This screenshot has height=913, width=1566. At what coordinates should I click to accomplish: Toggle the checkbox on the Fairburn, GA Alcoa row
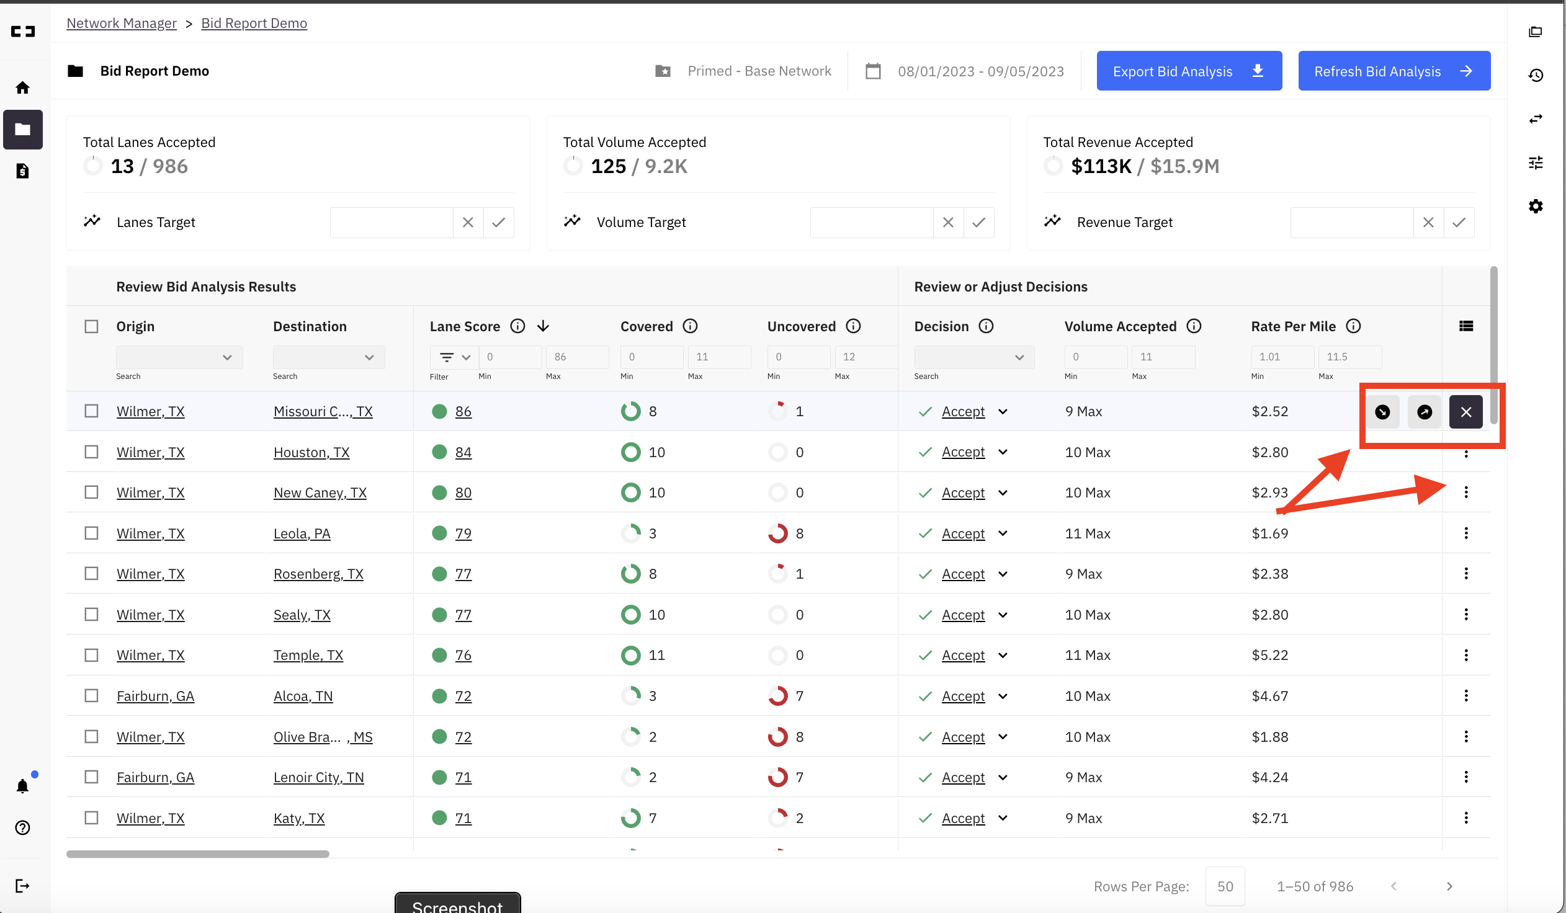click(91, 696)
